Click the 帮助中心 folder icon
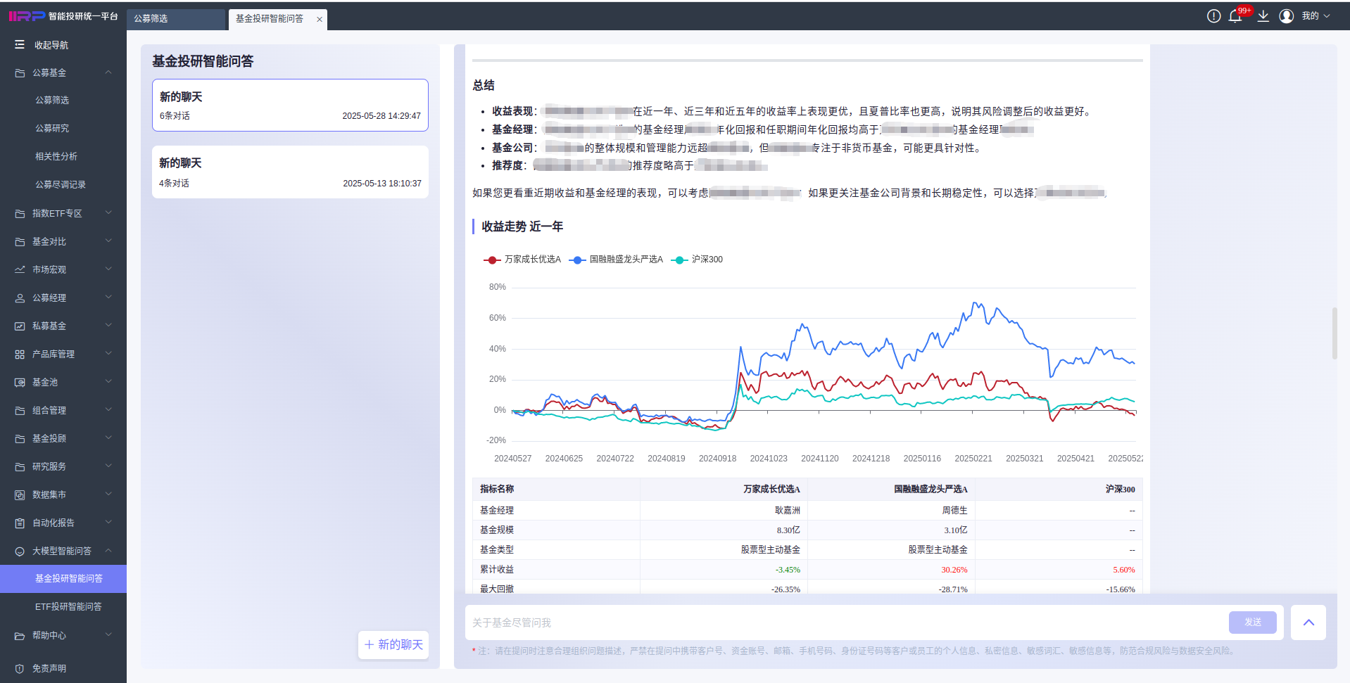This screenshot has width=1350, height=683. (20, 636)
